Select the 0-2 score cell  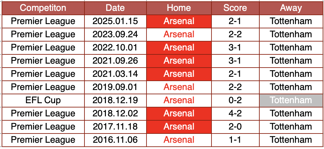pyautogui.click(x=235, y=100)
